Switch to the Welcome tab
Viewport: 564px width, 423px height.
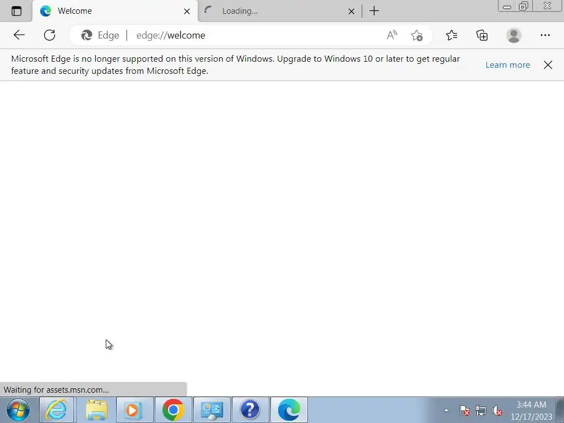pyautogui.click(x=115, y=11)
